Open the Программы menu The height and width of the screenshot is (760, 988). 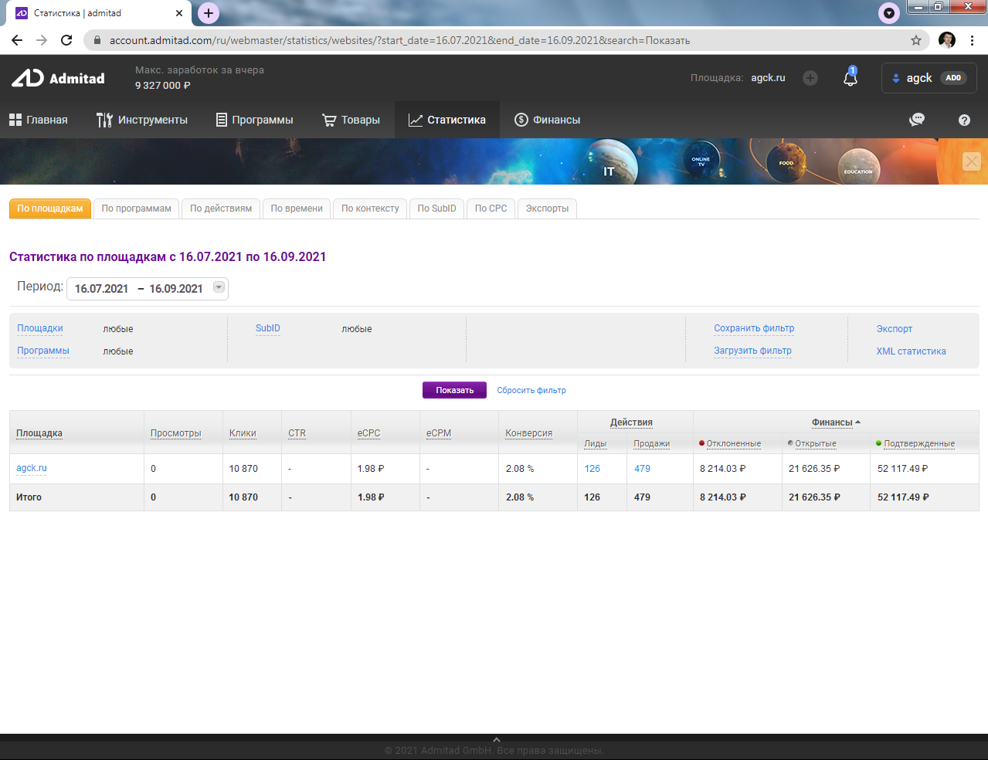(255, 120)
